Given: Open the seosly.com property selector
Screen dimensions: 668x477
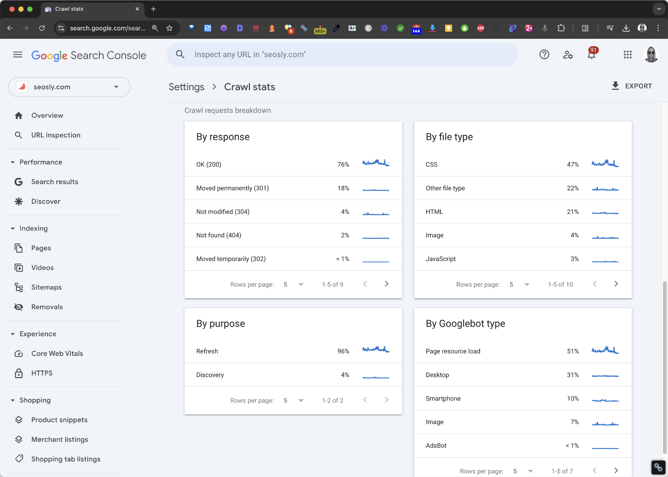Looking at the screenshot, I should tap(69, 87).
